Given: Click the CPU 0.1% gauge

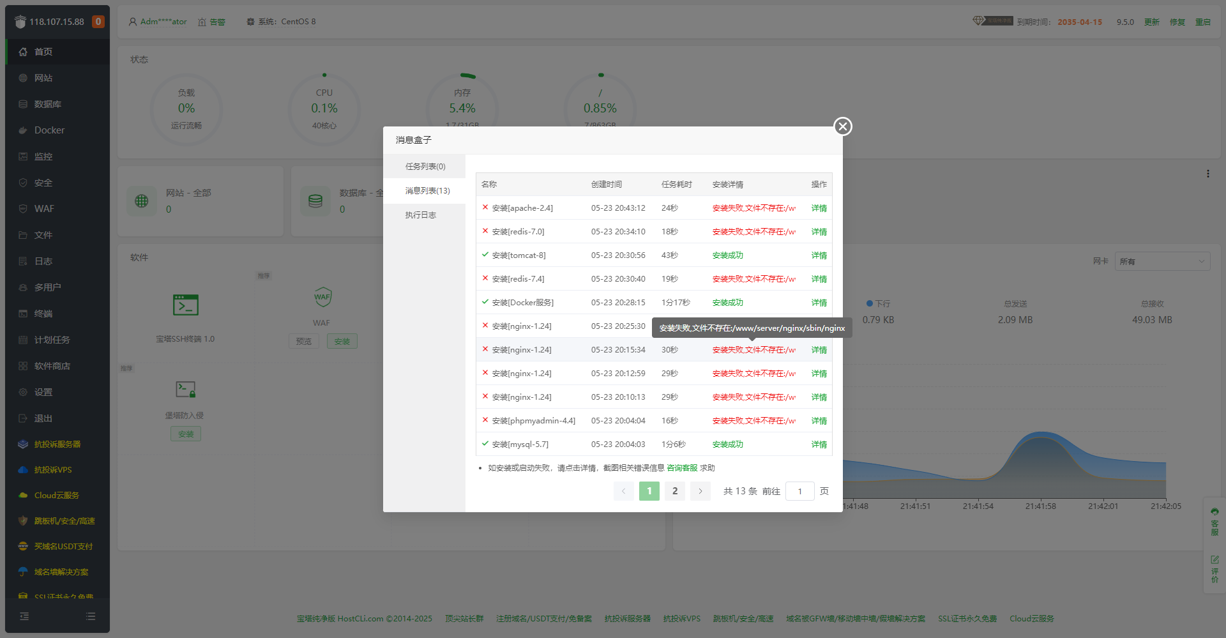Looking at the screenshot, I should pyautogui.click(x=324, y=109).
